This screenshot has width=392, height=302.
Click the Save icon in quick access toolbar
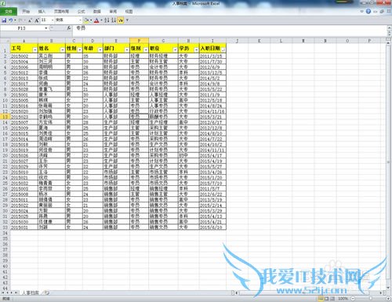(x=4, y=20)
